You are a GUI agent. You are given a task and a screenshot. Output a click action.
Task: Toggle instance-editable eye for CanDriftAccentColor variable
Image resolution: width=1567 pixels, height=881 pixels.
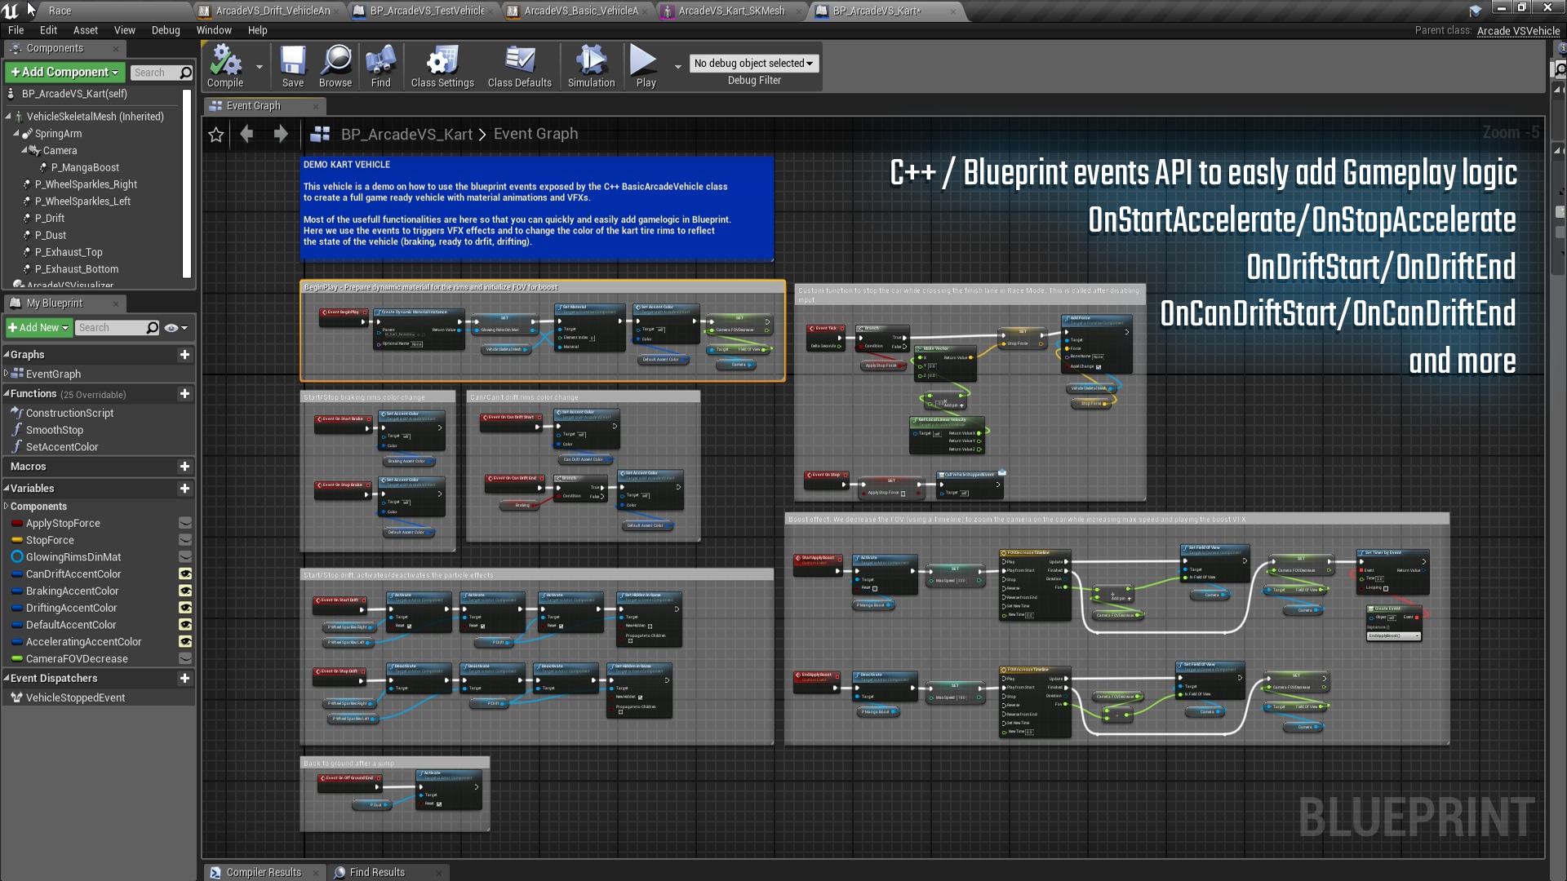(x=186, y=573)
